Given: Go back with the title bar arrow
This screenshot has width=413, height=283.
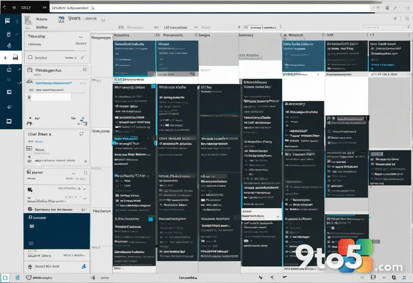Looking at the screenshot, I should [x=5, y=7].
